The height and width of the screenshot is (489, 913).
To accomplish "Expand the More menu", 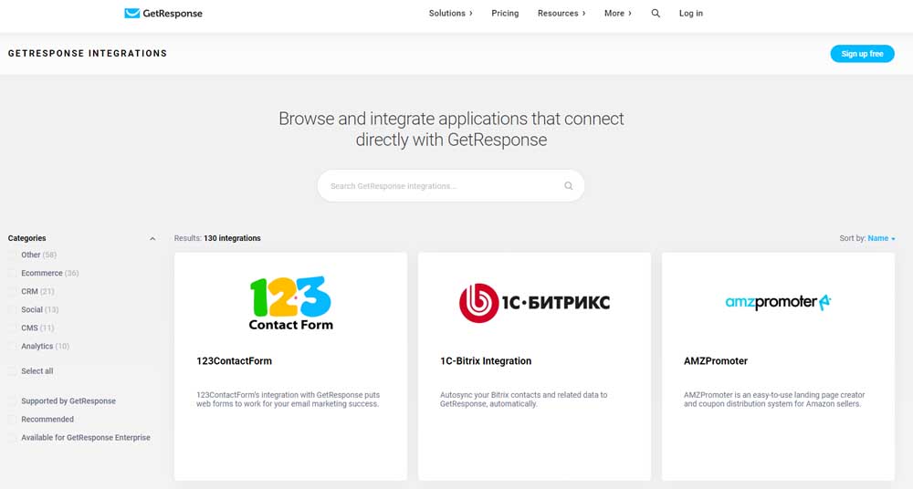I will 618,14.
